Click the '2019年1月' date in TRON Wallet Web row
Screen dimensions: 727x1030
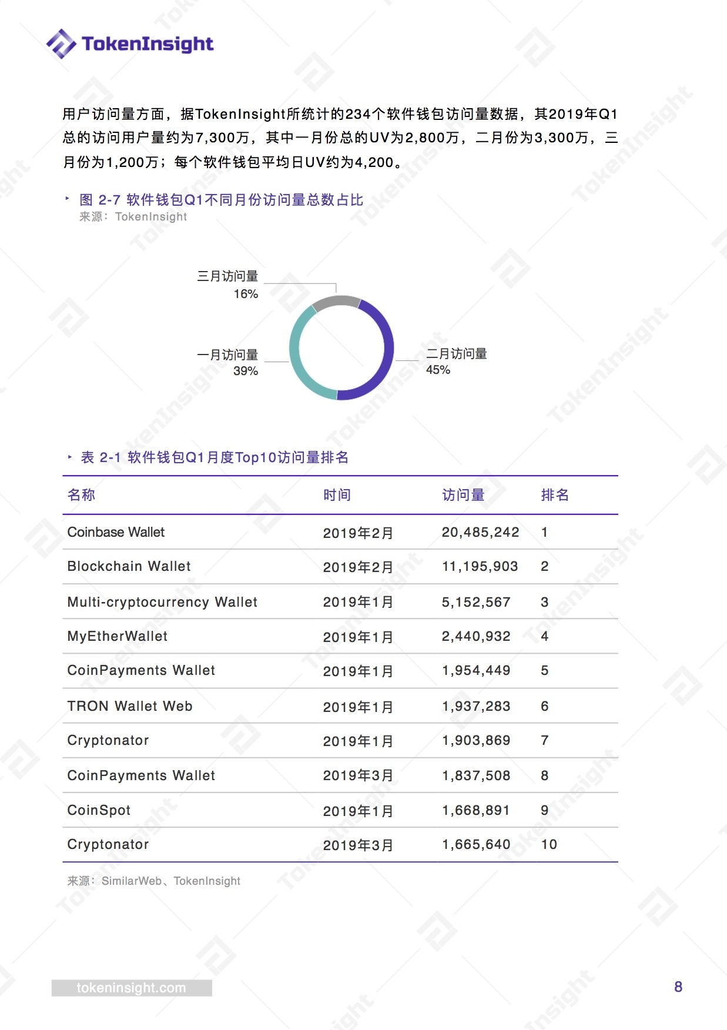pyautogui.click(x=359, y=707)
